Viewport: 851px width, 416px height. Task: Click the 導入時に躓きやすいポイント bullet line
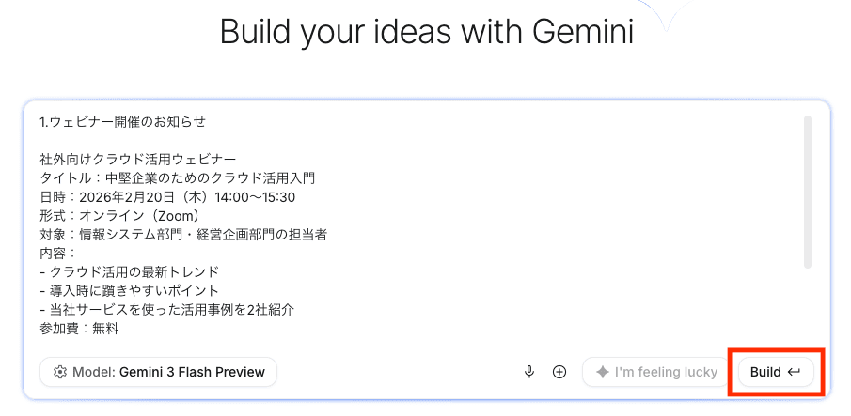click(129, 291)
